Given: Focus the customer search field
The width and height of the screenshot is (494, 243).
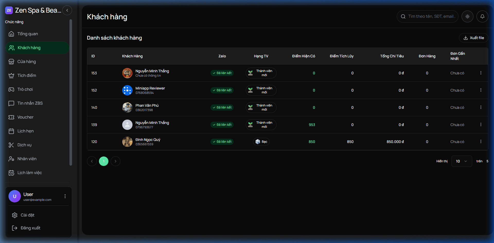Looking at the screenshot, I should [x=431, y=16].
